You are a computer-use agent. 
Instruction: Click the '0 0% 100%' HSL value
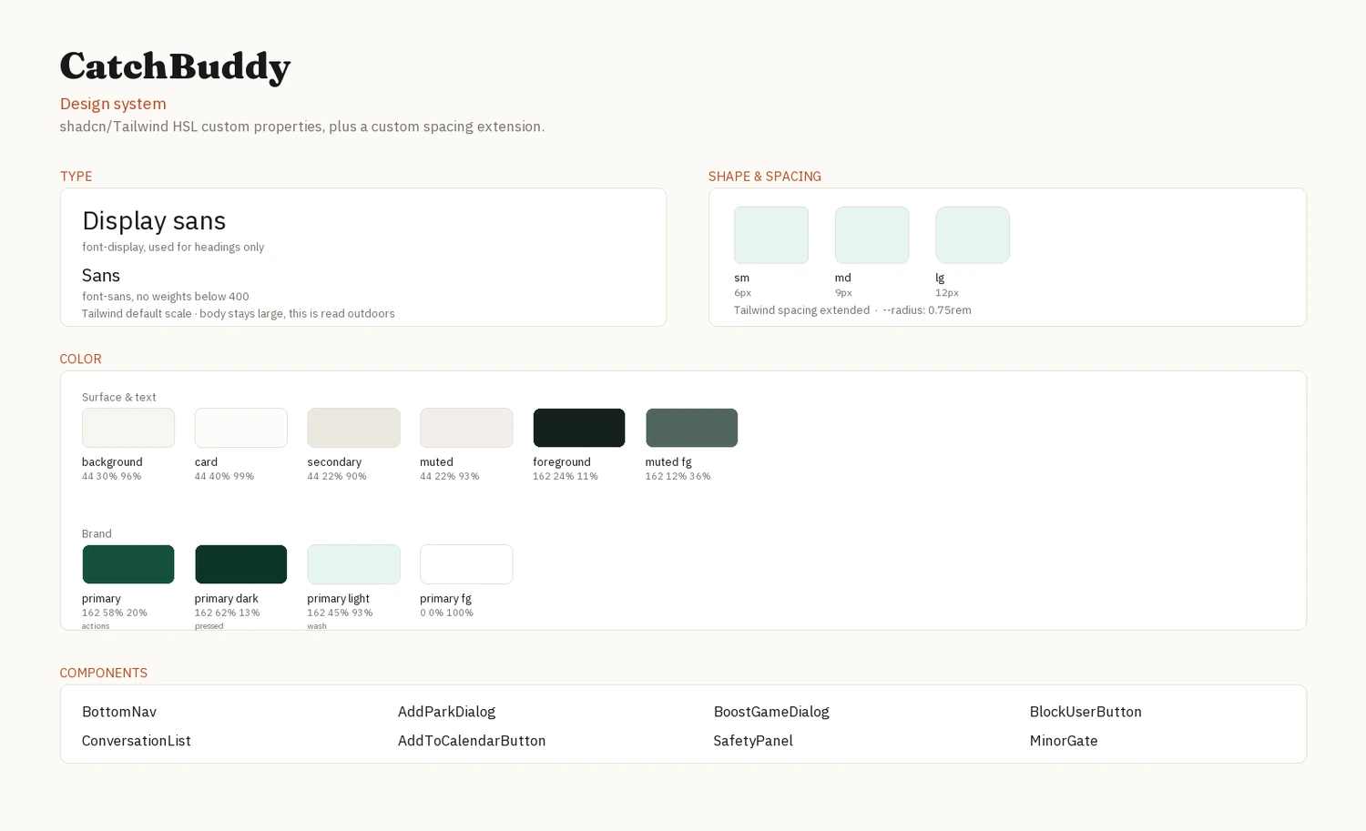(447, 613)
